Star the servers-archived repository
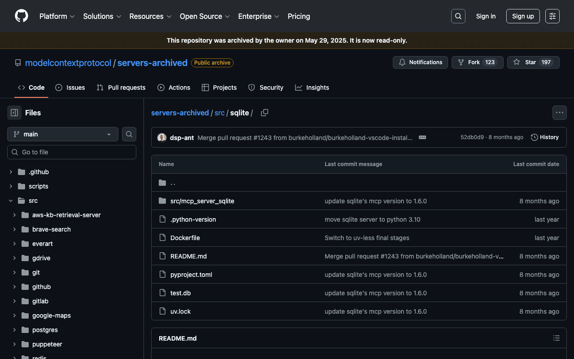Image resolution: width=574 pixels, height=359 pixels. [x=533, y=62]
